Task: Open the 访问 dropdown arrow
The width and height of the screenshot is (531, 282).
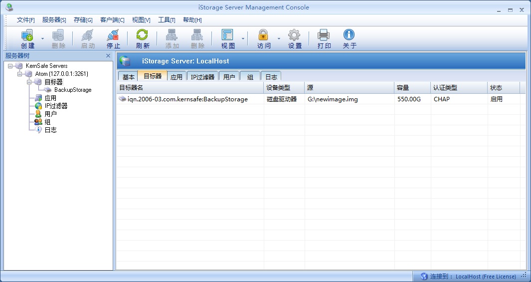Action: [x=279, y=38]
